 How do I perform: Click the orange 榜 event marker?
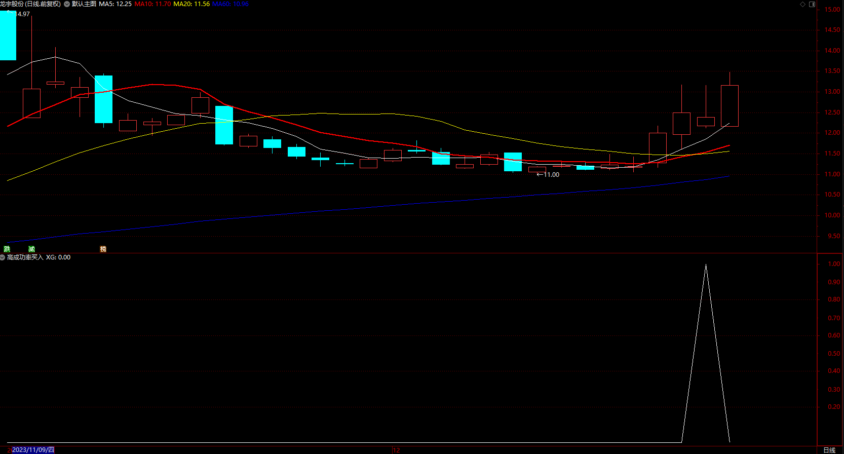tap(103, 249)
